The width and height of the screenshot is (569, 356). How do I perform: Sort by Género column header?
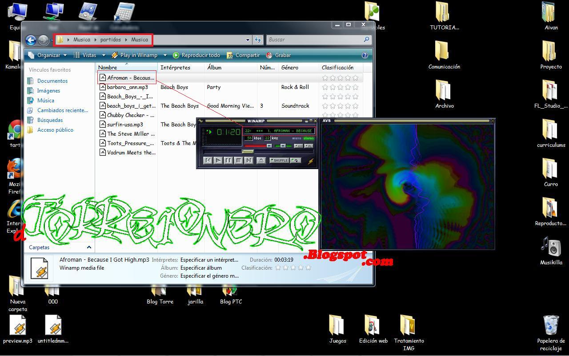click(x=299, y=68)
